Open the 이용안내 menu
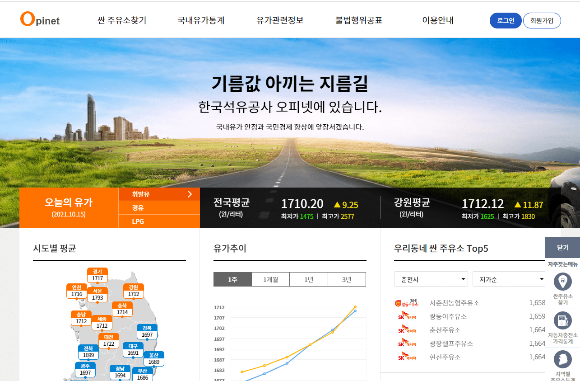 (x=438, y=20)
